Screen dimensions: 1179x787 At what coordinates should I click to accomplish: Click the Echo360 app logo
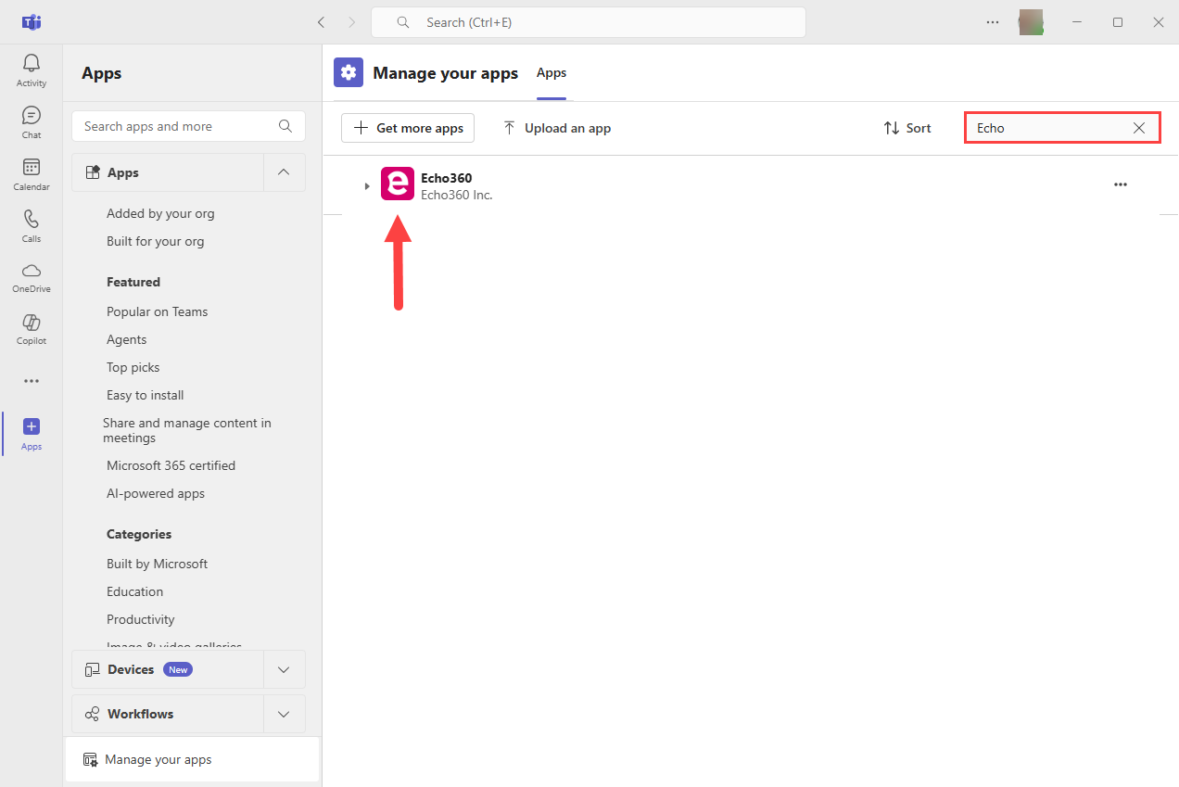(398, 184)
